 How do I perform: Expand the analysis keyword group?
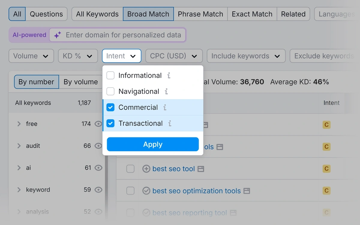(19, 211)
